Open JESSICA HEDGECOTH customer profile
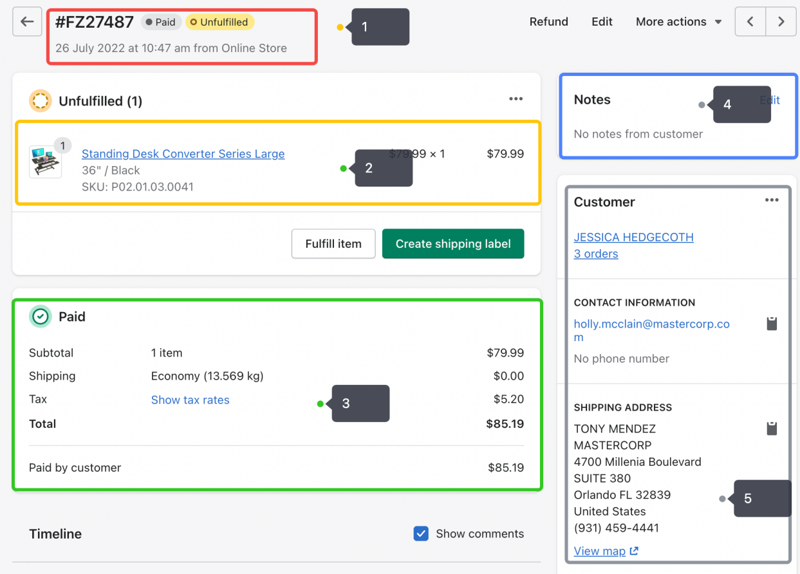 633,237
